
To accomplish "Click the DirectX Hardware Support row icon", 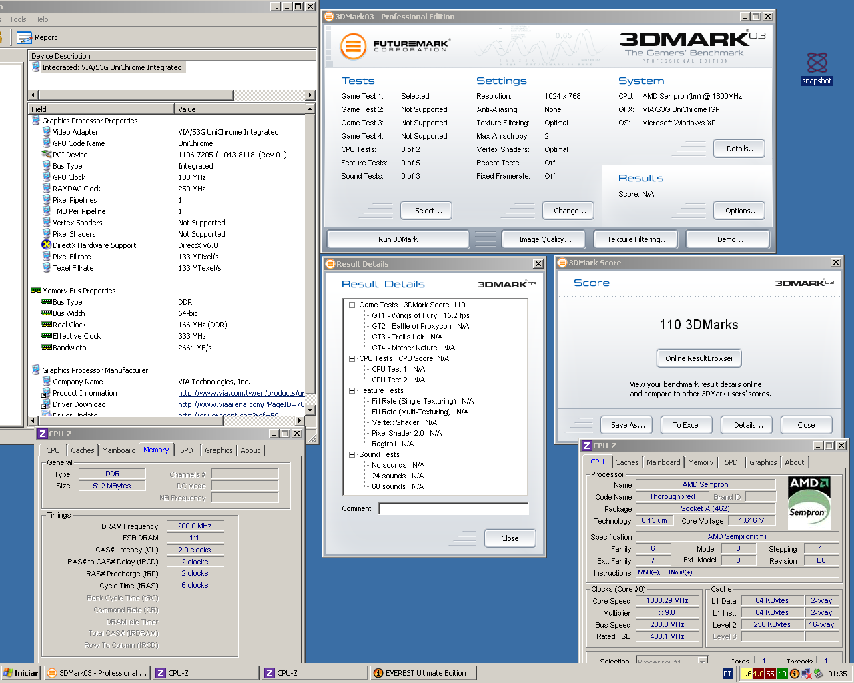I will pyautogui.click(x=47, y=245).
